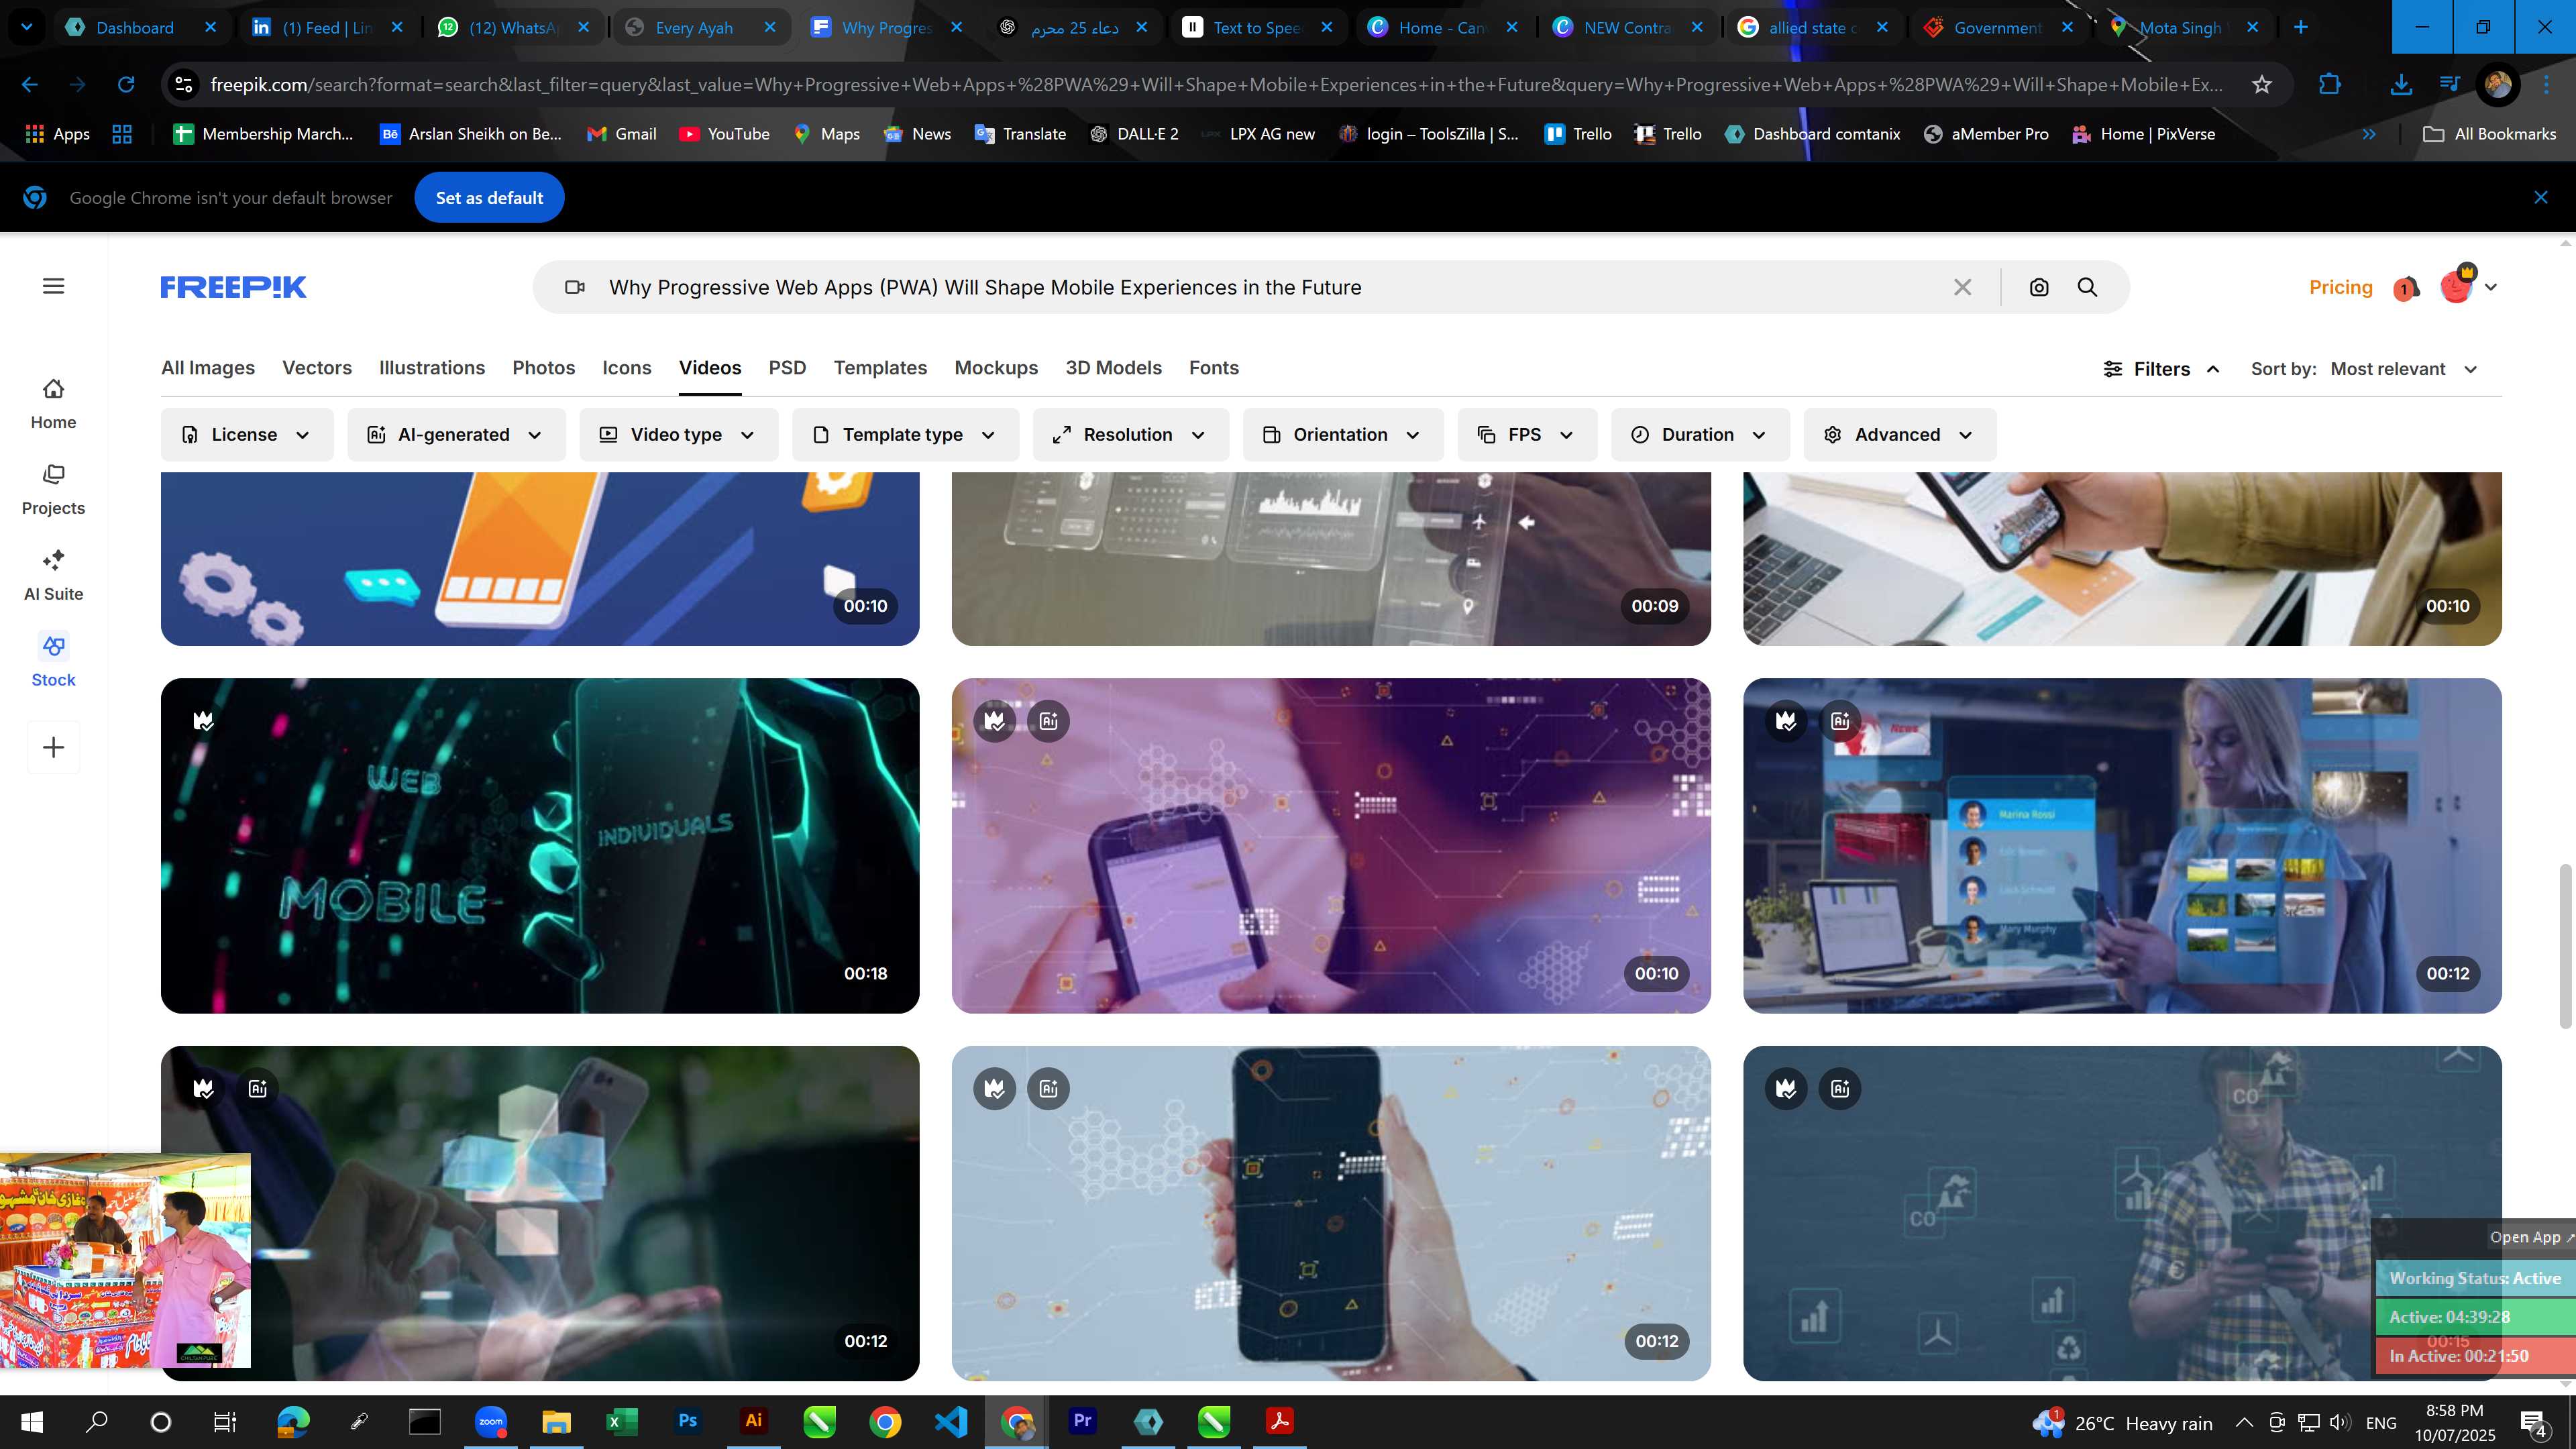Clear the search query with X
The image size is (2576, 1449).
pyautogui.click(x=1962, y=287)
